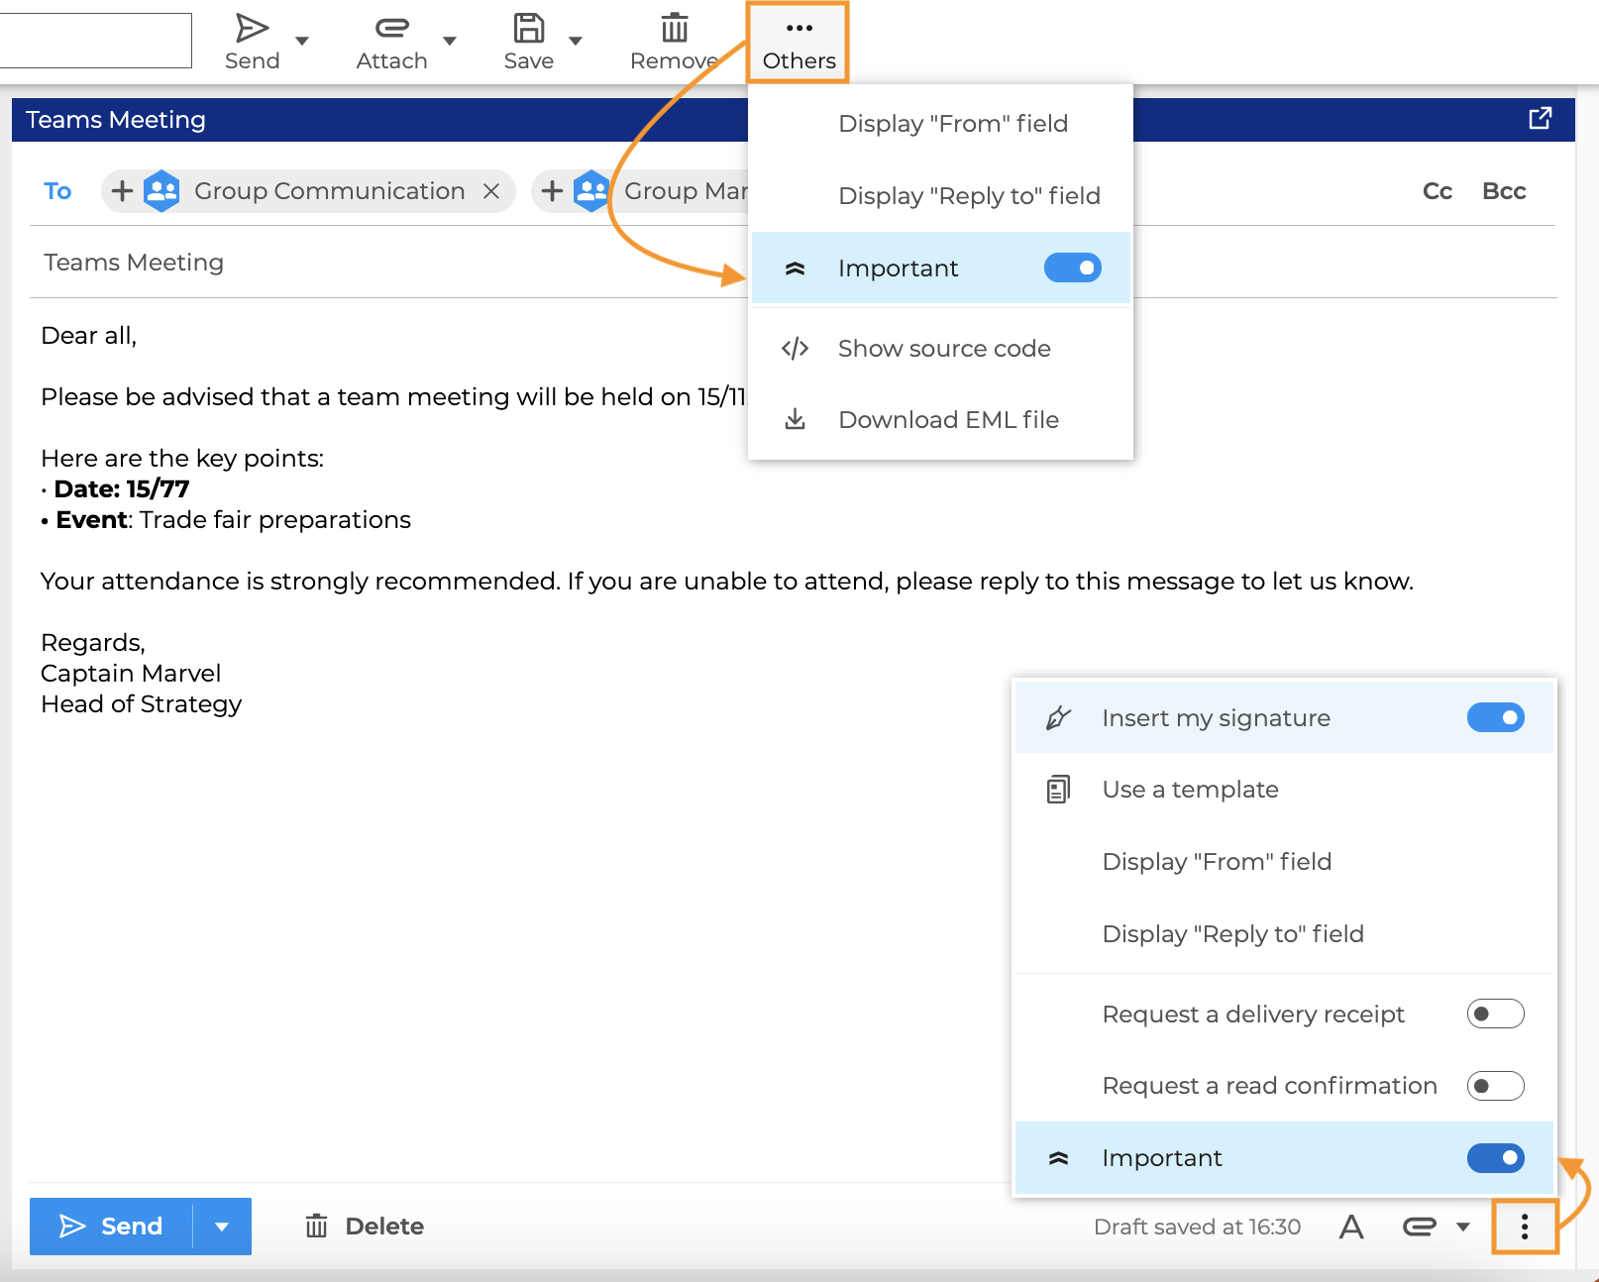The width and height of the screenshot is (1599, 1282).
Task: Expand the bottom attachment dropdown arrow
Action: coord(1463,1228)
